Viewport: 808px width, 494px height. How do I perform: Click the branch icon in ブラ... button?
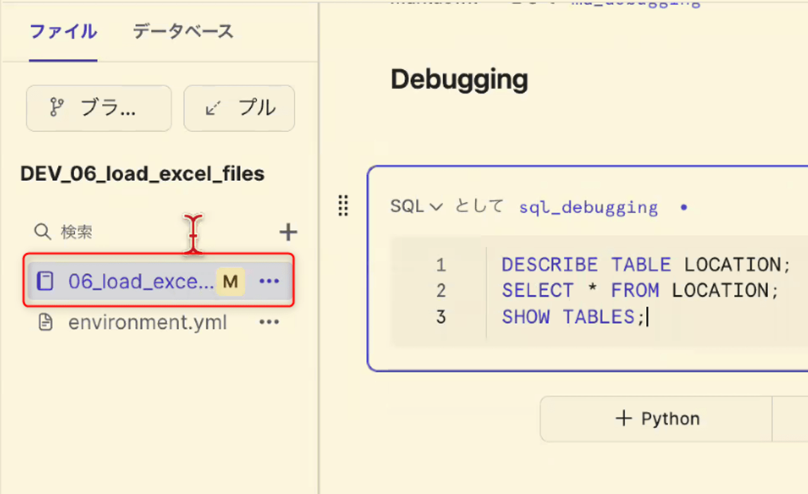coord(56,108)
